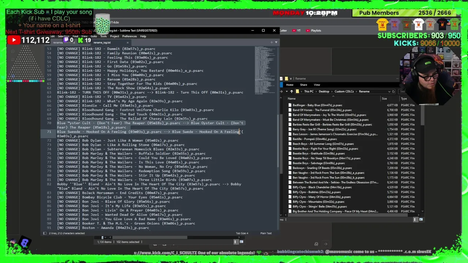
Task: Select Custom CDLCs in the breadcrumb
Action: 344,91
